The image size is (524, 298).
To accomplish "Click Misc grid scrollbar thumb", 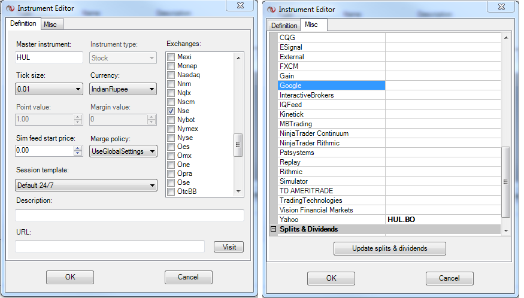I will [x=505, y=182].
